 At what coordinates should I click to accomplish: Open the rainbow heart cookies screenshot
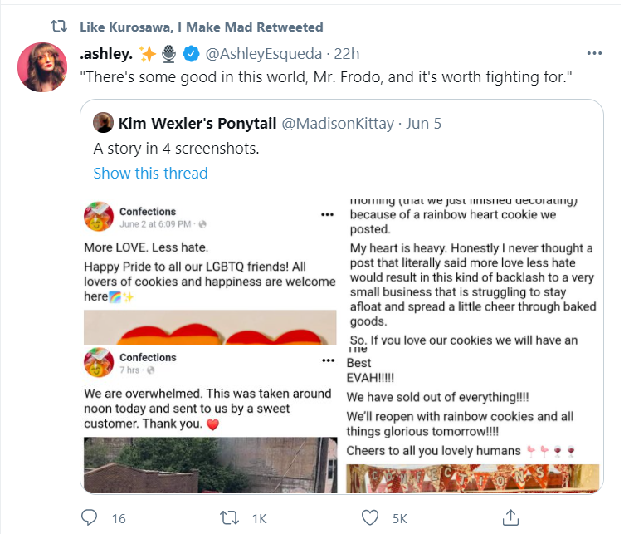(x=210, y=272)
